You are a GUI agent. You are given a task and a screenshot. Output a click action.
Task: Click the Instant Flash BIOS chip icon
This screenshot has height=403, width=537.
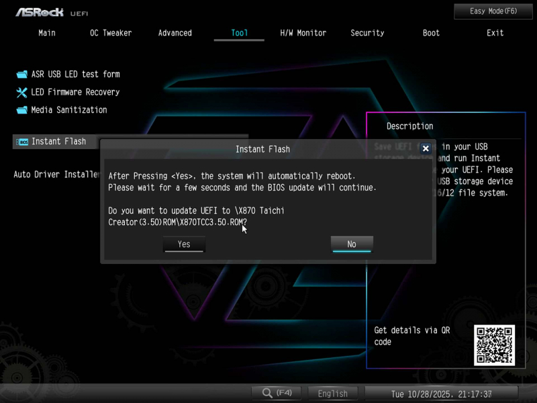[21, 142]
